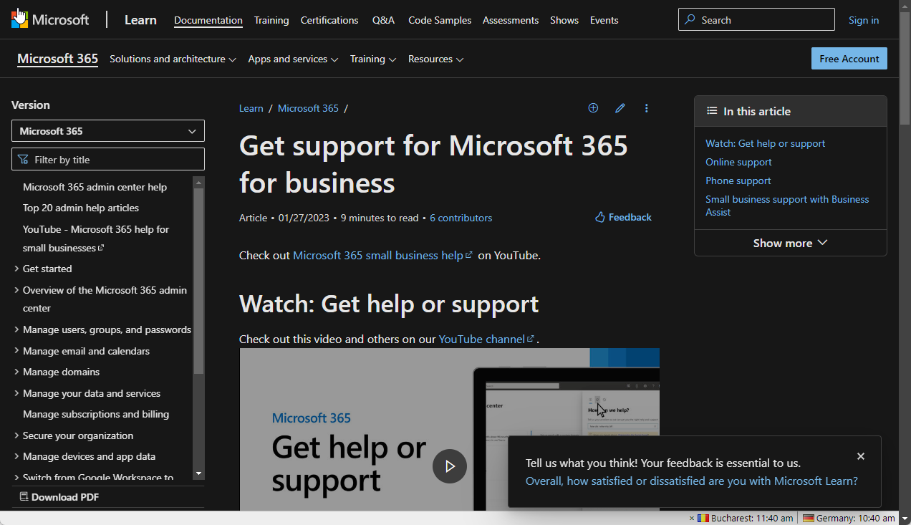The height and width of the screenshot is (525, 911).
Task: Expand Manage devices and app data
Action: 16,456
